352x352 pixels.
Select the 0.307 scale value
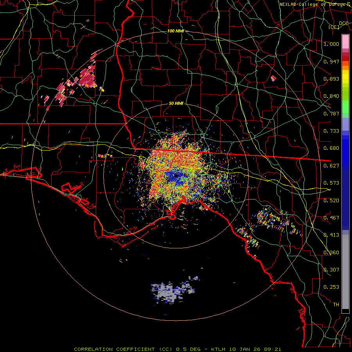tap(331, 270)
